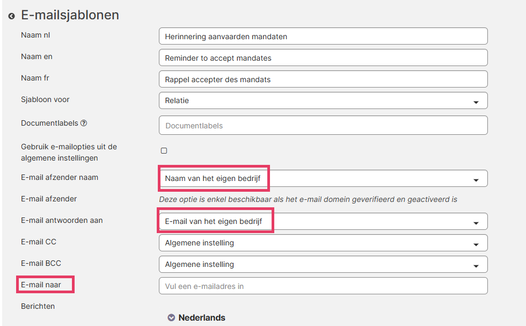Click the Documentlabels help question mark icon
526x326 pixels.
click(x=84, y=123)
